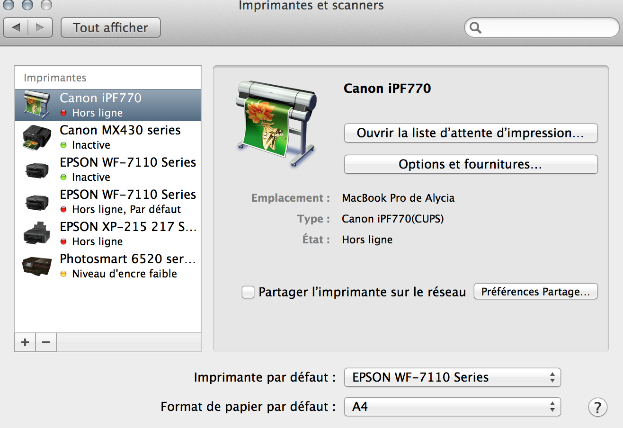
Task: Go forward using the right arrow button
Action: (x=40, y=27)
